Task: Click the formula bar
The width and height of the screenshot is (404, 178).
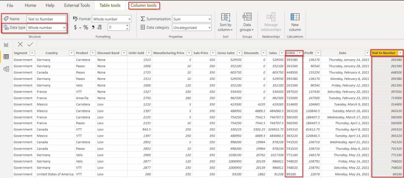Action: coord(220,44)
